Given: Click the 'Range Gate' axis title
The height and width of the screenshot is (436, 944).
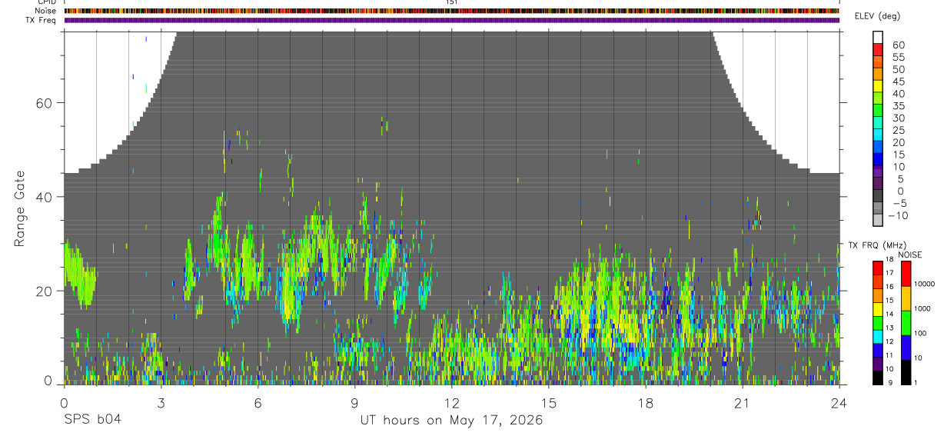Looking at the screenshot, I should click(19, 208).
